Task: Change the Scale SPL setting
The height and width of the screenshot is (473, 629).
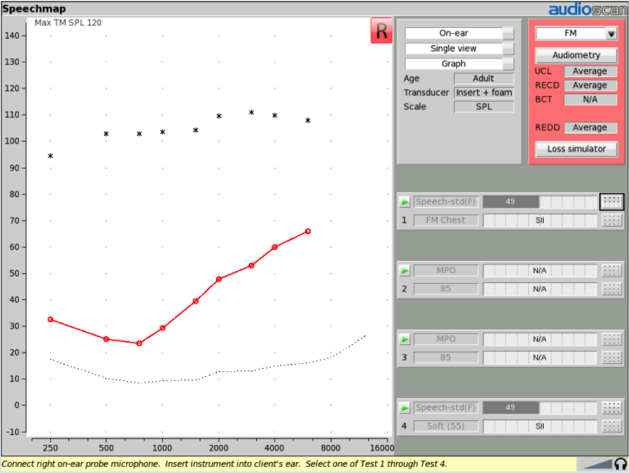Action: (x=484, y=107)
